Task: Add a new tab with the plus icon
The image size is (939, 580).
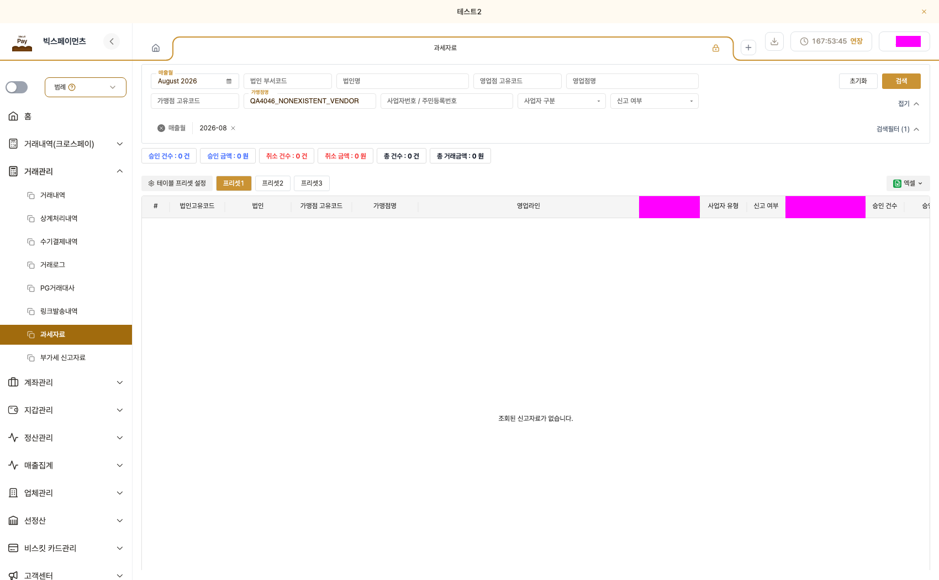Action: [748, 48]
